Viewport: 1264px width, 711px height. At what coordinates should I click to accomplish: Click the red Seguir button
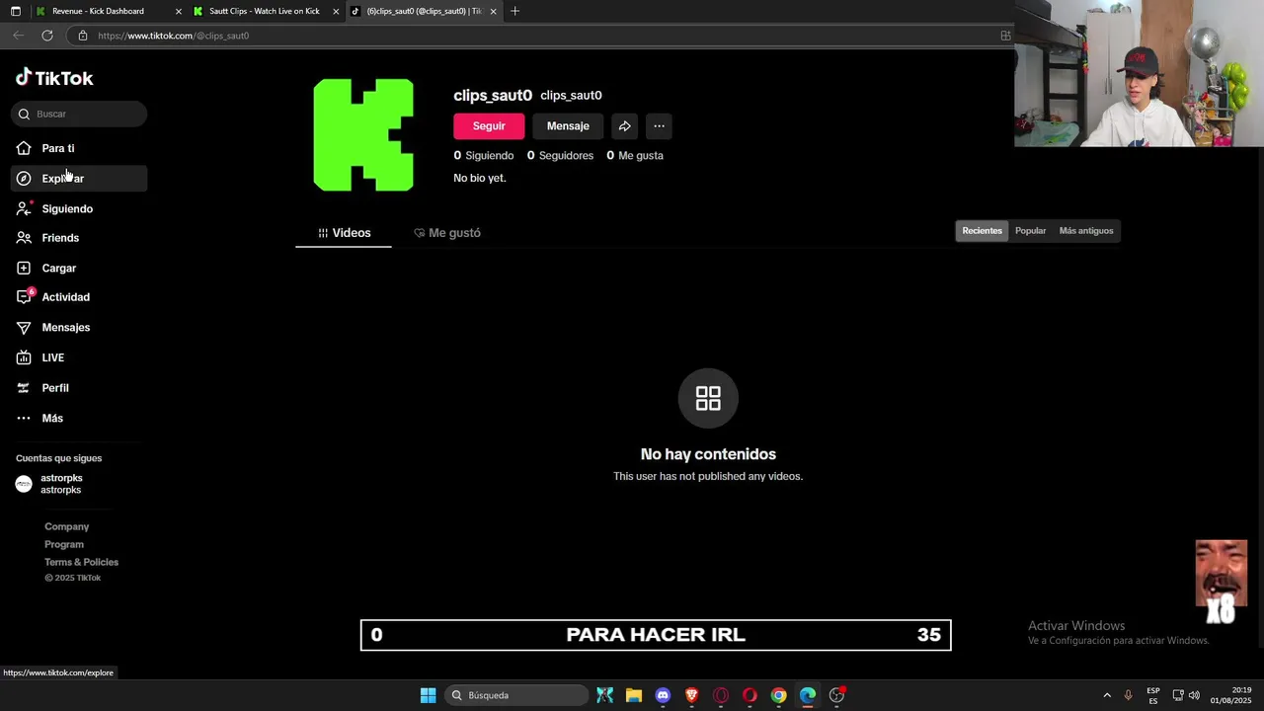click(x=489, y=126)
